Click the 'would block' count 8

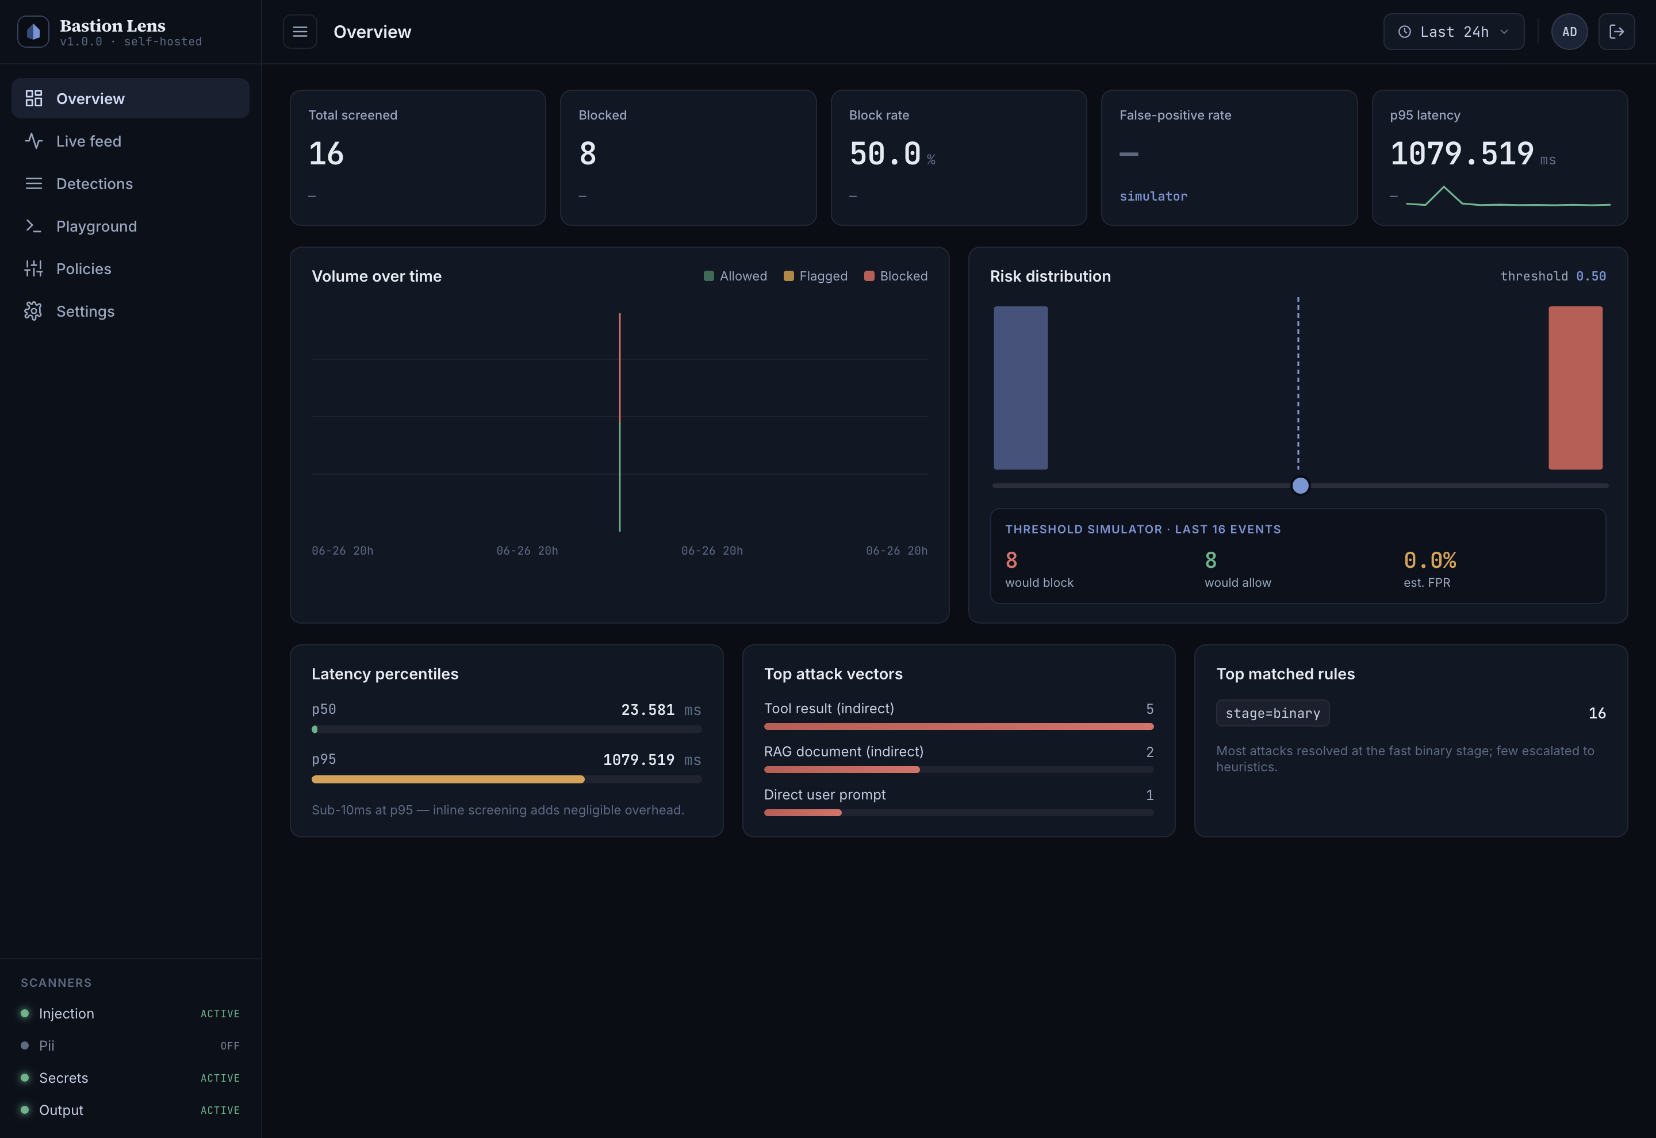coord(1011,560)
